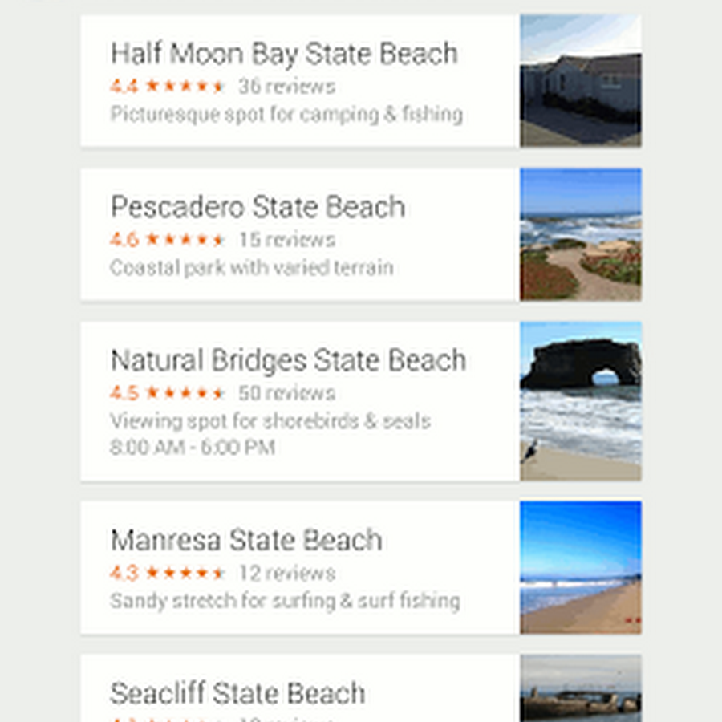View the 36 reviews for Half Moon Bay

point(286,87)
